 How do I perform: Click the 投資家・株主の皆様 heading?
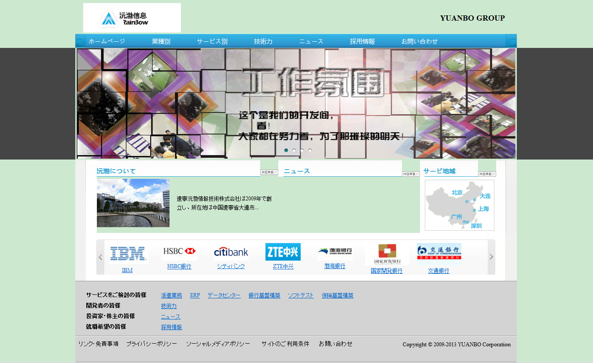[x=110, y=316]
